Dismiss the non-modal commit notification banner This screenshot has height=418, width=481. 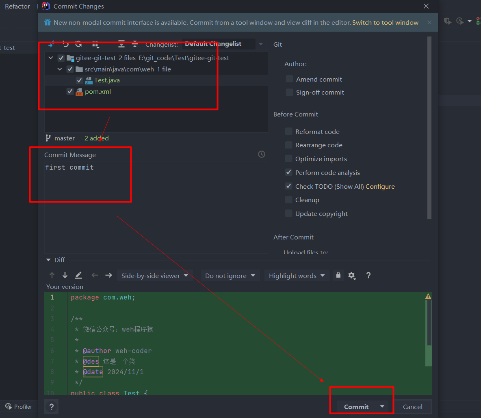click(429, 22)
